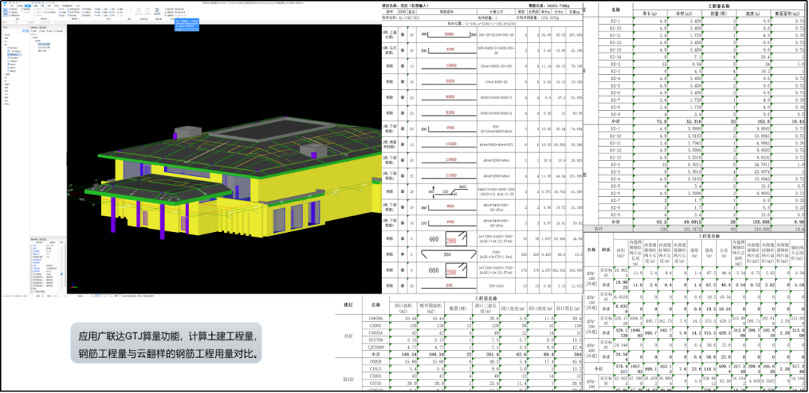Click the 钢筋总重 34163.736Kg header text
The image size is (809, 393).
click(x=550, y=4)
